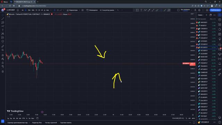Viewport: 222px width, 125px height.
Task: Open quick search in the top toolbar
Action: click(x=195, y=10)
